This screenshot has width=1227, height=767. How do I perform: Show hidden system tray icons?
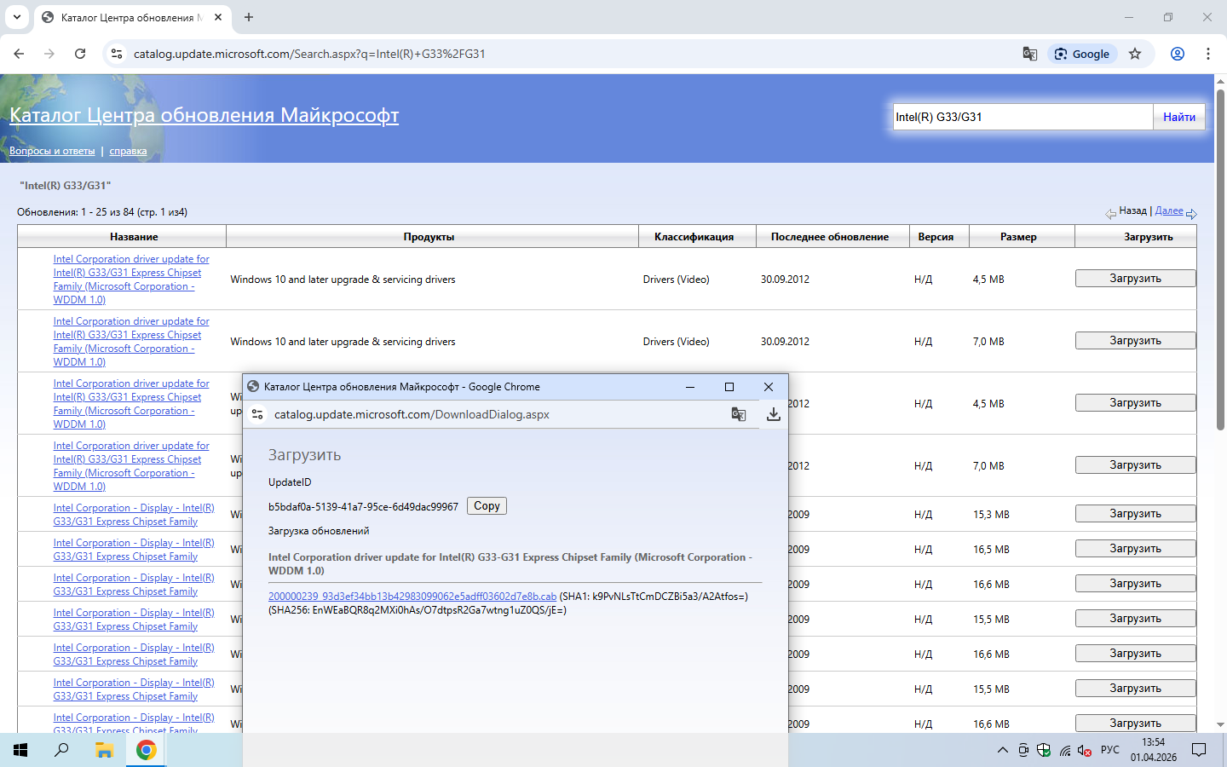[x=1002, y=750]
